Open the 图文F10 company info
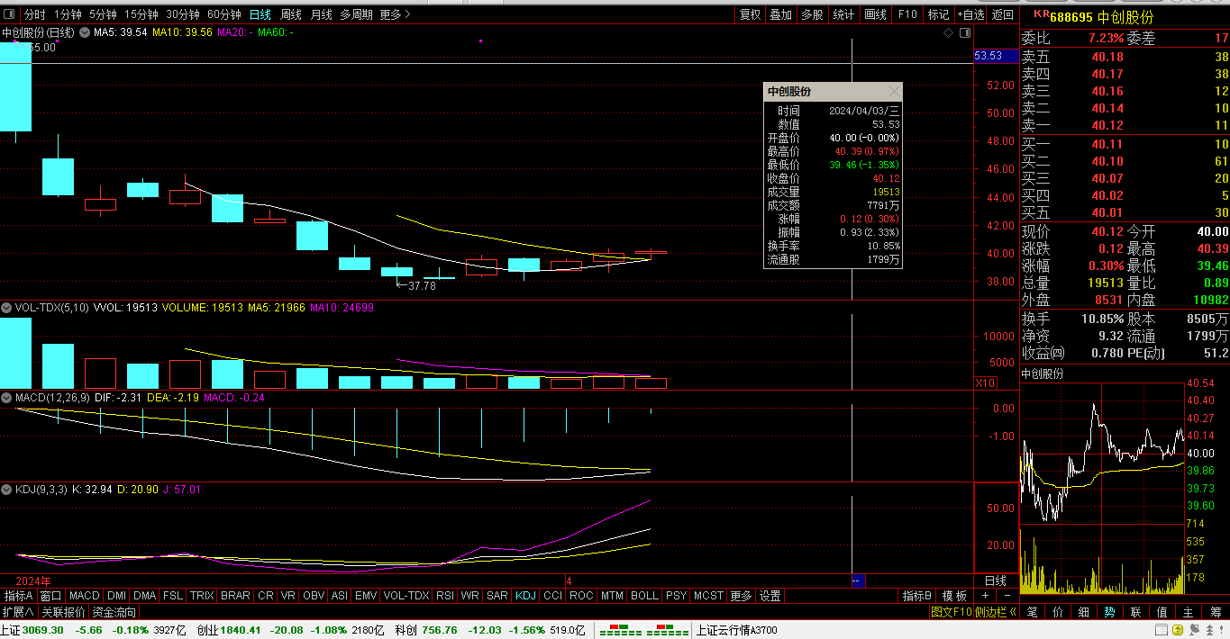This screenshot has height=639, width=1230. pyautogui.click(x=952, y=612)
